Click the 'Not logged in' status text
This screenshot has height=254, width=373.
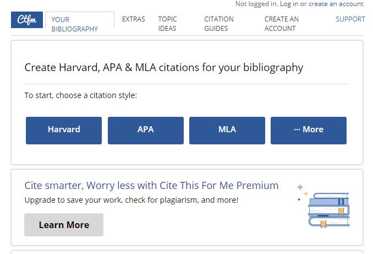coord(256,4)
